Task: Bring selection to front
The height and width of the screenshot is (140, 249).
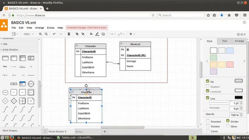Action: tap(77, 34)
